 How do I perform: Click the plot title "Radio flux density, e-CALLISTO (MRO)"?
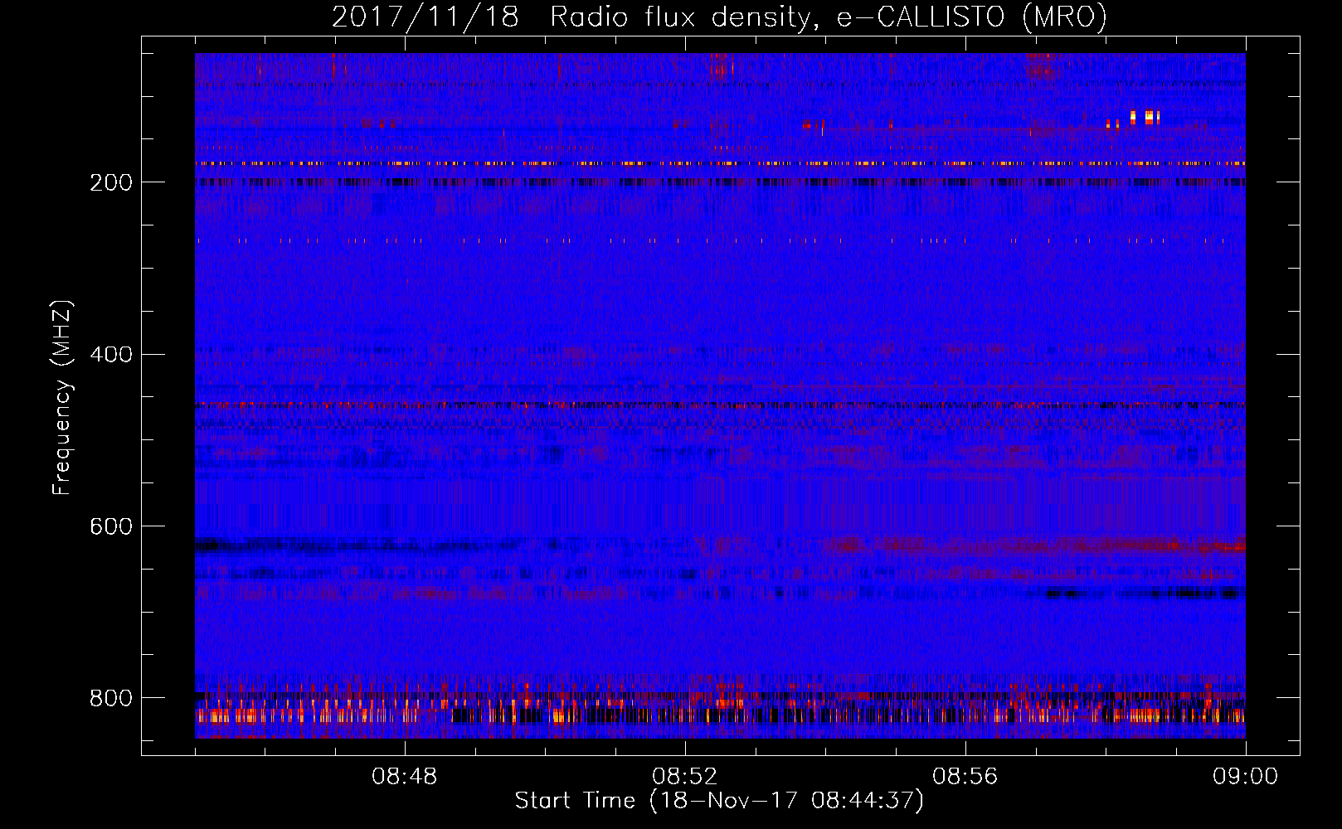[x=829, y=17]
